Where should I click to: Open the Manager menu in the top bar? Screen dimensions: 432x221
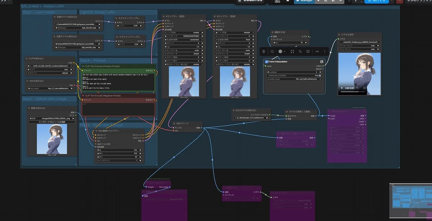(304, 1)
